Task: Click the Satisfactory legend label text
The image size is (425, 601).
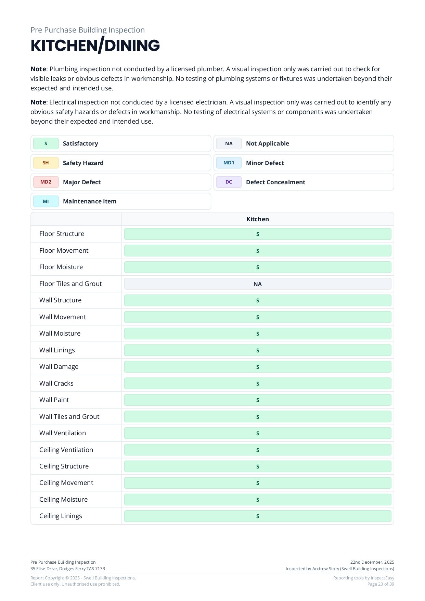Action: pyautogui.click(x=80, y=143)
